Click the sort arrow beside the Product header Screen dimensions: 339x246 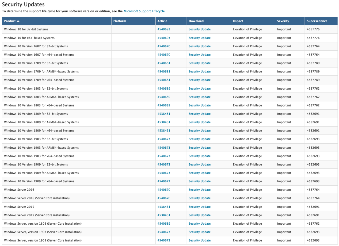18,21
